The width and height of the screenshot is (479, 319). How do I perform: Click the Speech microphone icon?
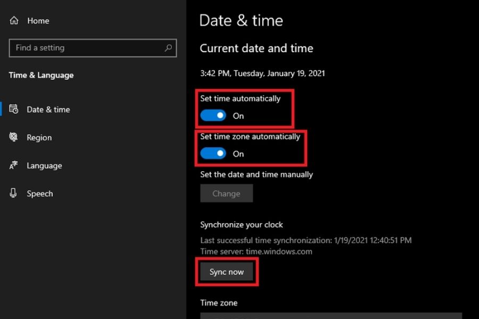click(x=14, y=194)
